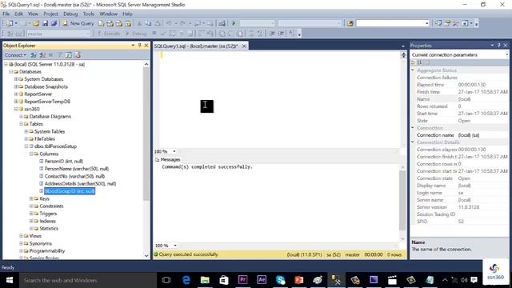
Task: Select the Constraints folder
Action: click(x=51, y=206)
